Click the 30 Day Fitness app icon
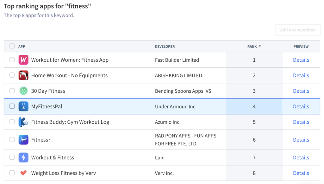The height and width of the screenshot is (184, 324). coord(23,91)
